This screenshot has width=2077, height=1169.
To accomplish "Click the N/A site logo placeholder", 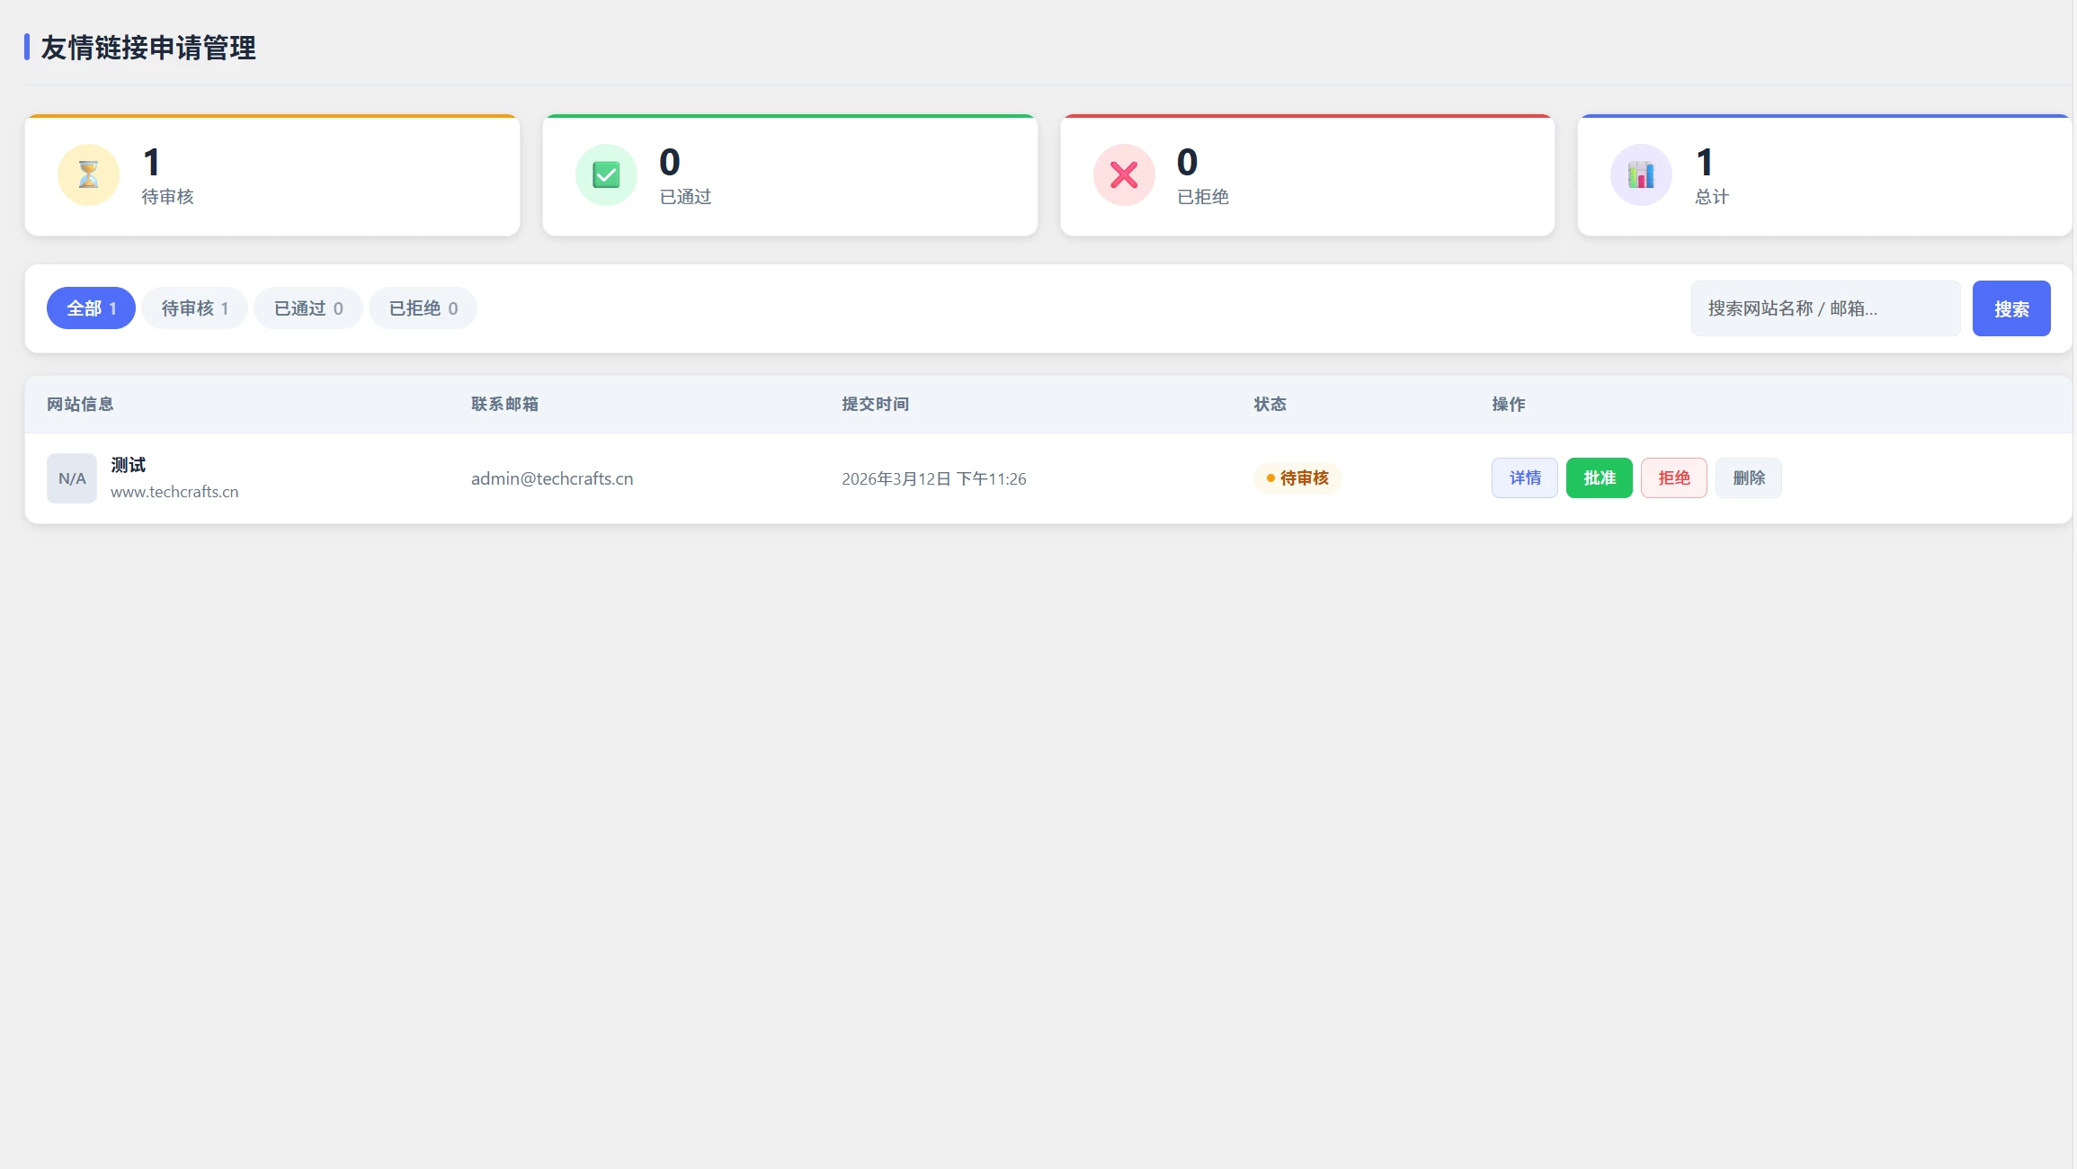I will click(x=72, y=478).
